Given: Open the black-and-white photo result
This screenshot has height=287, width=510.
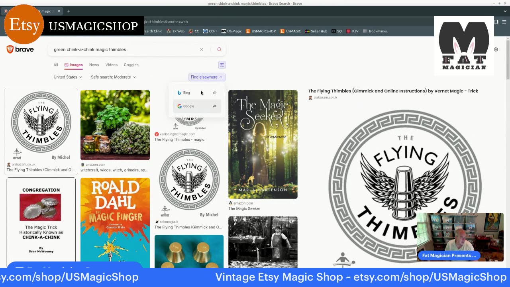Looking at the screenshot, I should point(263,242).
